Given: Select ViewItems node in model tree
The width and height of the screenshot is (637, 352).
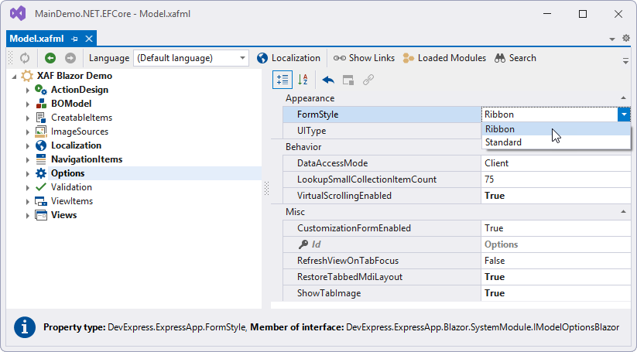Looking at the screenshot, I should [x=72, y=201].
